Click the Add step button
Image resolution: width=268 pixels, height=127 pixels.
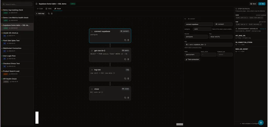point(40,14)
